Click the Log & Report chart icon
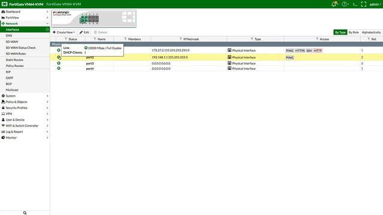Image resolution: width=383 pixels, height=215 pixels. pyautogui.click(x=3, y=131)
